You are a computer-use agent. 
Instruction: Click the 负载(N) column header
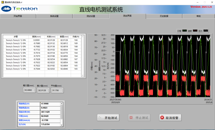(76, 37)
